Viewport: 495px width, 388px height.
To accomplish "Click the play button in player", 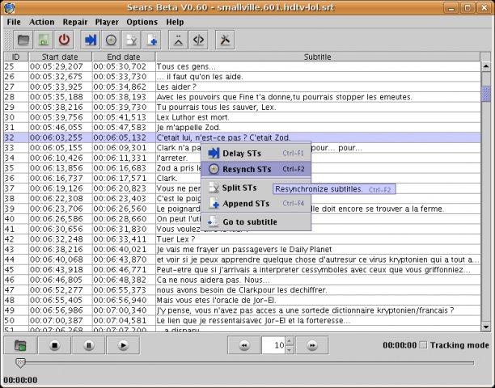I will 123,345.
